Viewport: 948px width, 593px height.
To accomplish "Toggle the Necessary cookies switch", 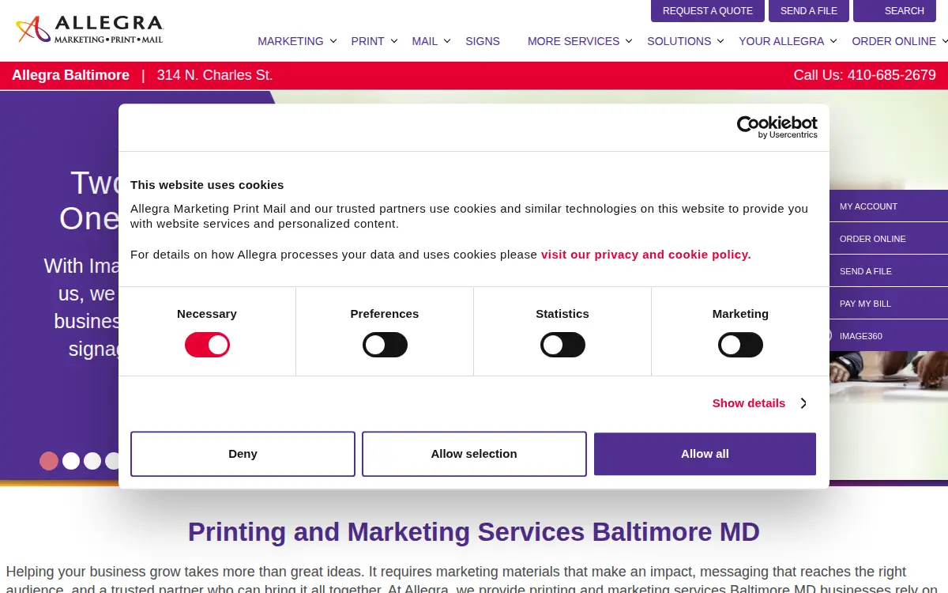I will click(x=207, y=345).
